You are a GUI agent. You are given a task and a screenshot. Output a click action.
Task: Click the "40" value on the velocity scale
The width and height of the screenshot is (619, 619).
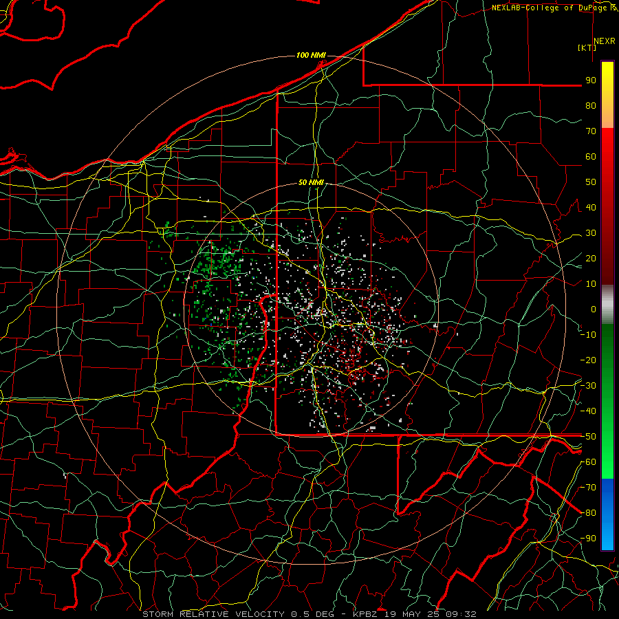[x=591, y=207]
